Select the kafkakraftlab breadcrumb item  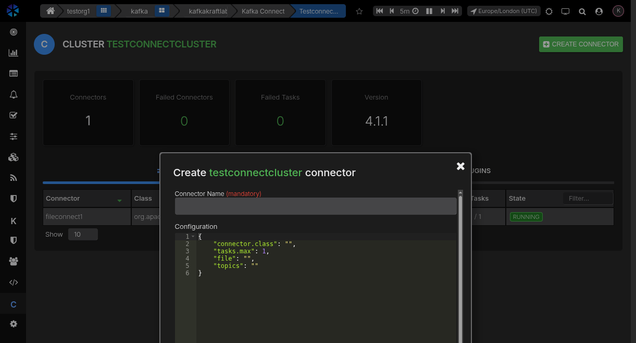(208, 11)
